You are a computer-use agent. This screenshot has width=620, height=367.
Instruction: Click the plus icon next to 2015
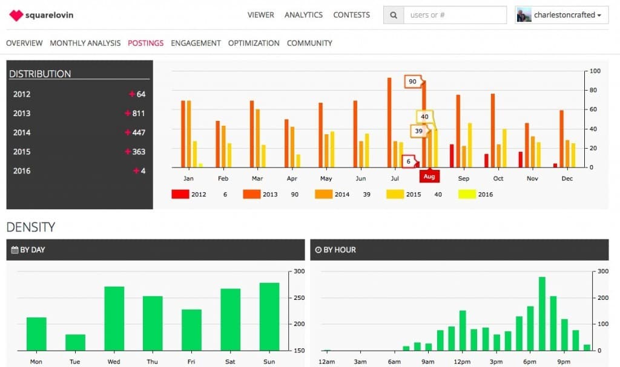click(x=127, y=152)
